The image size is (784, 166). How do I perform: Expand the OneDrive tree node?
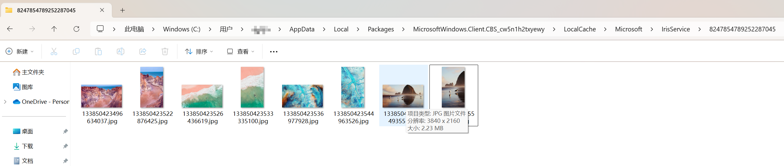coord(5,102)
